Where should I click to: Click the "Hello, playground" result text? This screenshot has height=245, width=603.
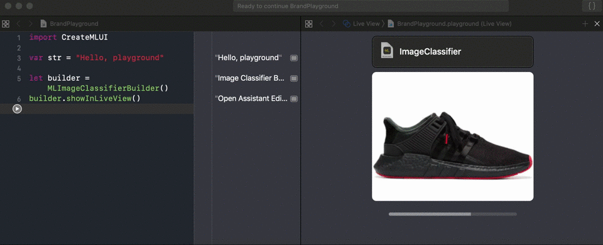point(249,58)
